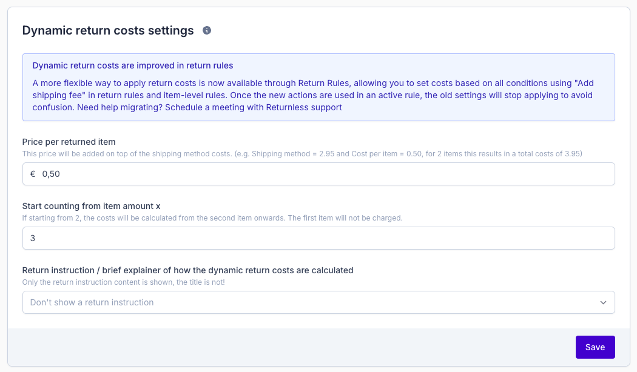The height and width of the screenshot is (372, 637).
Task: Click the start counting item amount field
Action: point(318,238)
